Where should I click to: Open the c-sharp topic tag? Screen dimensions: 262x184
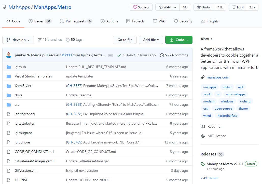pyautogui.click(x=245, y=101)
